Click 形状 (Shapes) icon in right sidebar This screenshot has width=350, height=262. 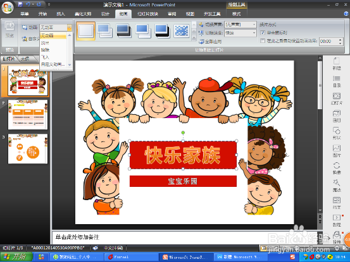coord(337,134)
